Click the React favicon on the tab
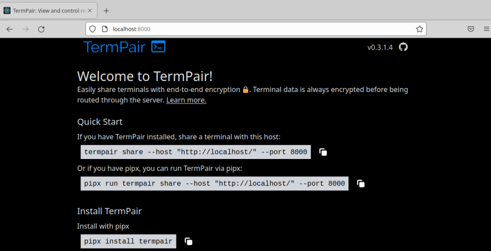The image size is (491, 251). point(7,11)
